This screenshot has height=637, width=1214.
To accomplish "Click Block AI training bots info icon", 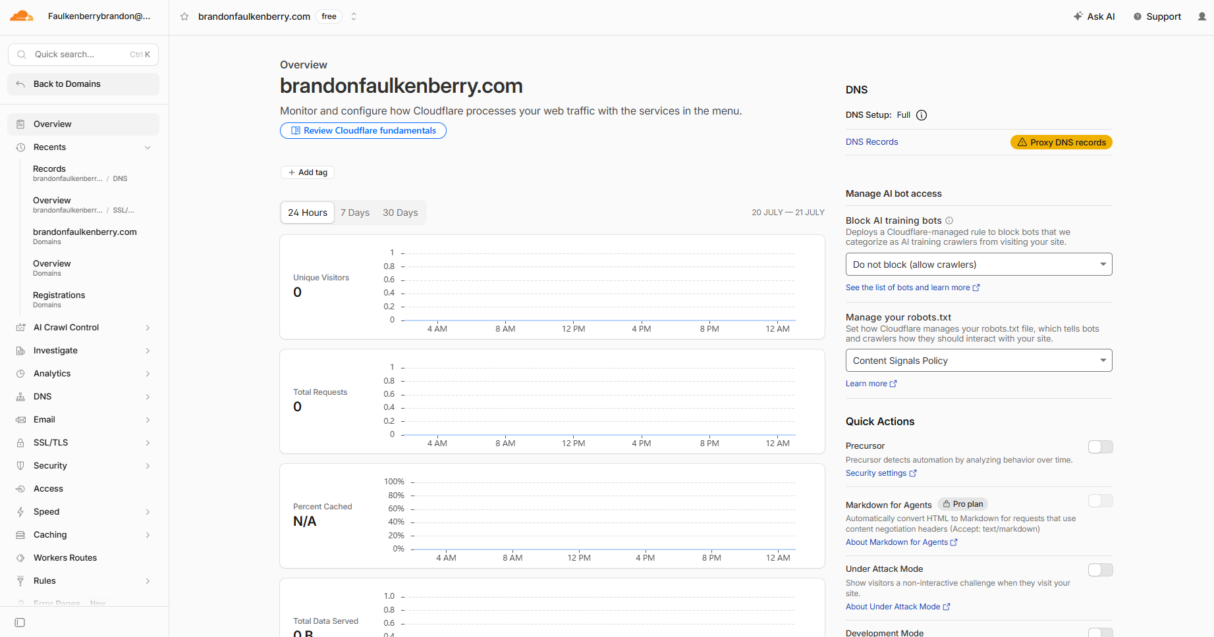I will coord(949,220).
